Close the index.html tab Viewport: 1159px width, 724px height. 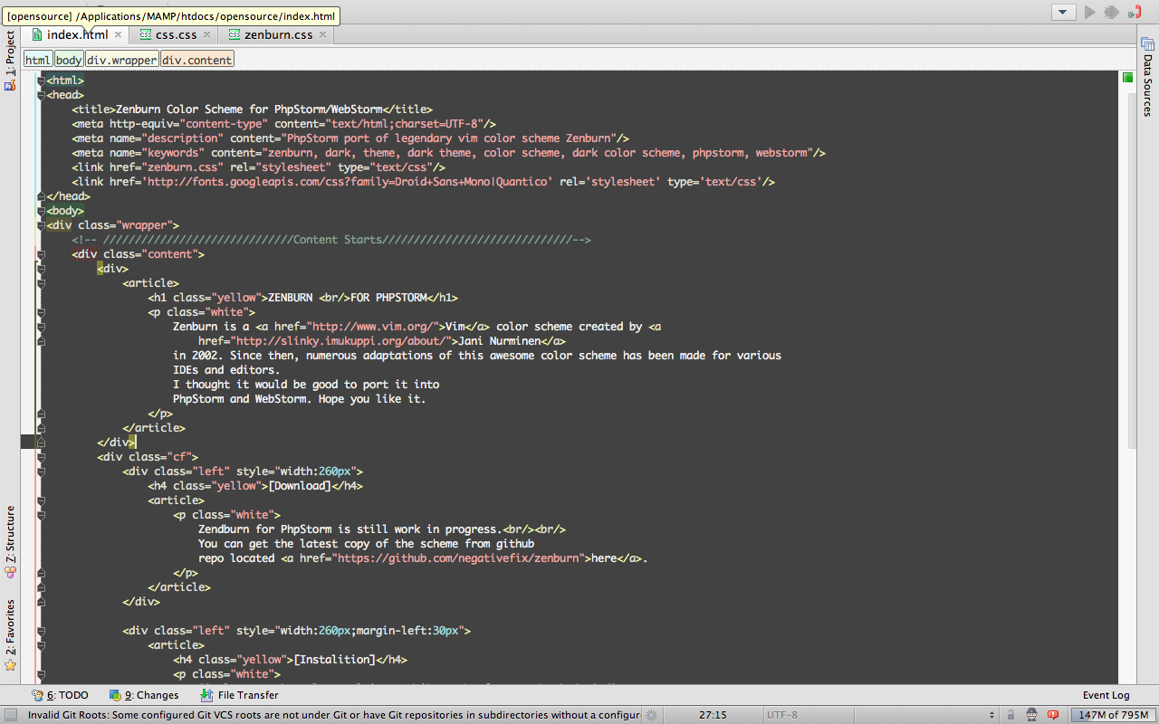coord(118,34)
